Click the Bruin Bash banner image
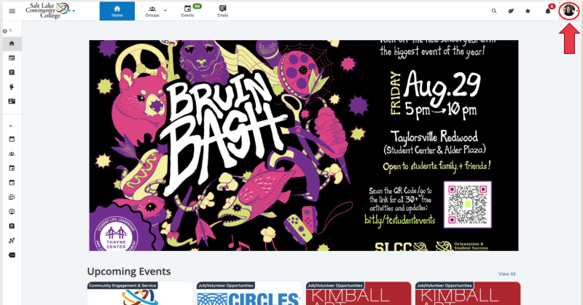583x305 pixels. [303, 145]
